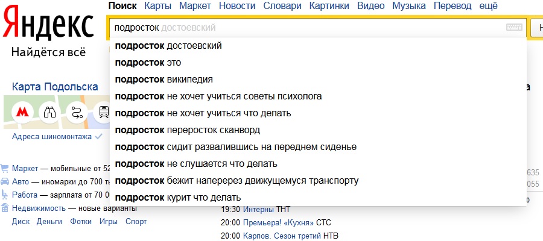Switch to the Картинки tab

329,6
